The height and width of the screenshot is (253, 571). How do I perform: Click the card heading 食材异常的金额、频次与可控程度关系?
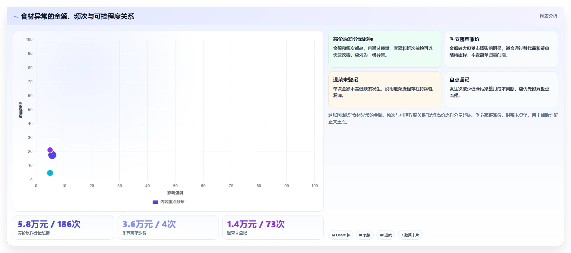click(x=77, y=17)
